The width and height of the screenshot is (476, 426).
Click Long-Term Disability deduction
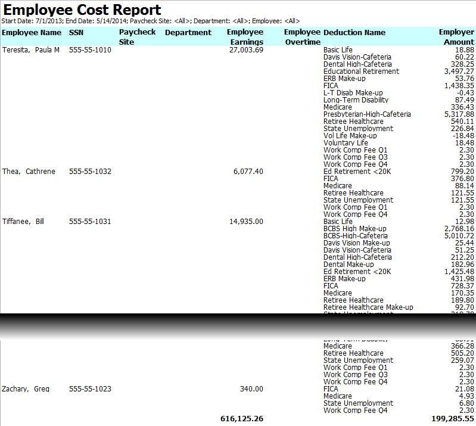[356, 100]
